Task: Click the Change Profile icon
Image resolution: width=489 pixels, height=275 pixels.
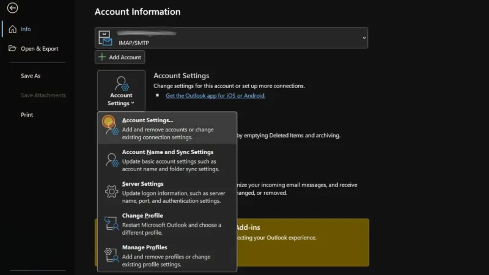Action: (x=111, y=224)
